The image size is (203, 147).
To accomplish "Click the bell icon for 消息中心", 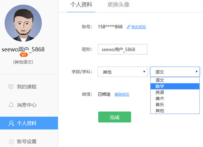I will tap(11, 105).
